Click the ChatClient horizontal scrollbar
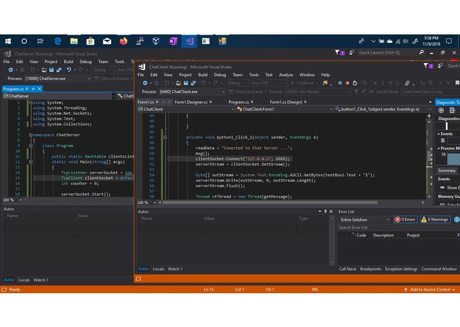 pos(270,203)
